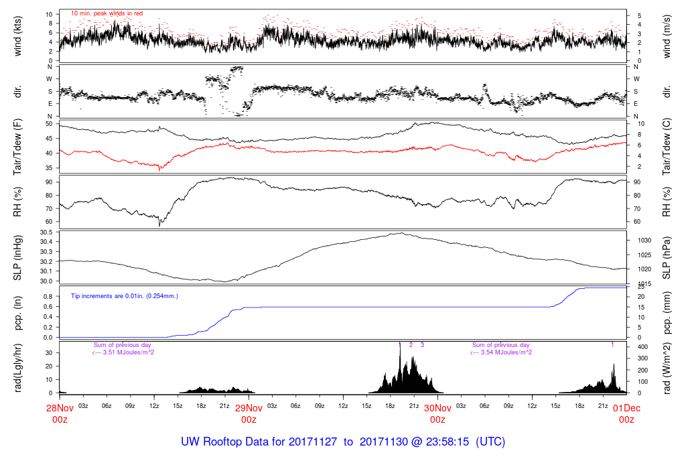686x469 pixels.
Task: Click the 'SLP (inHg)' axis label
Action: tap(17, 258)
